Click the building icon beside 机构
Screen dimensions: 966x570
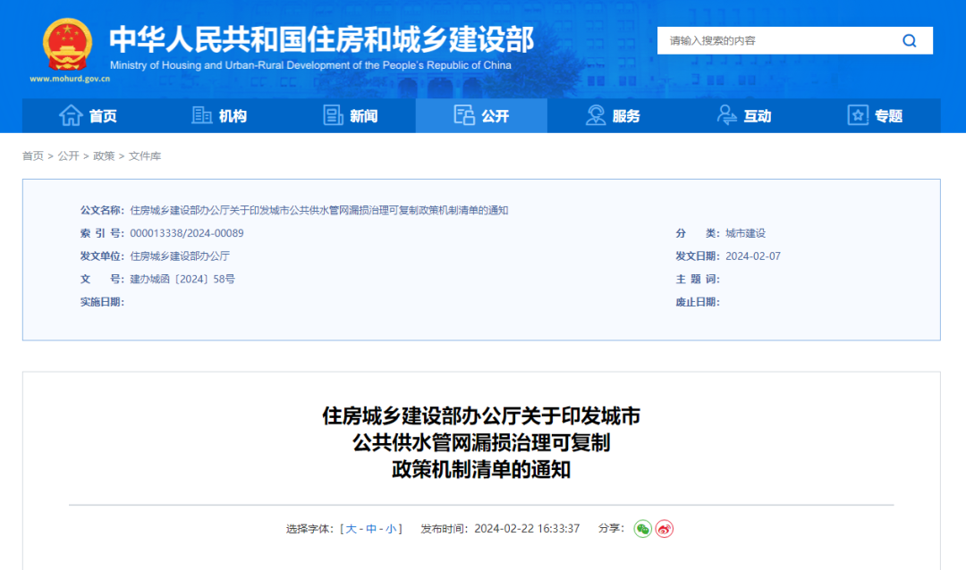pyautogui.click(x=201, y=115)
